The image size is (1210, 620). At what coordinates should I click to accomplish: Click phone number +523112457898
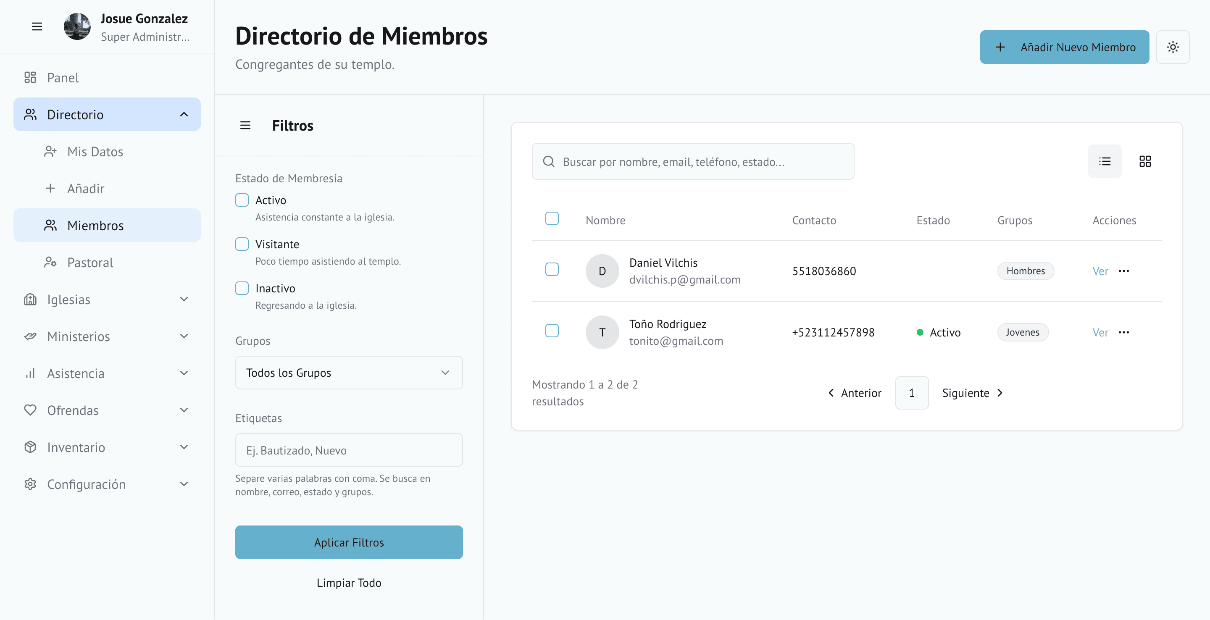tap(833, 333)
